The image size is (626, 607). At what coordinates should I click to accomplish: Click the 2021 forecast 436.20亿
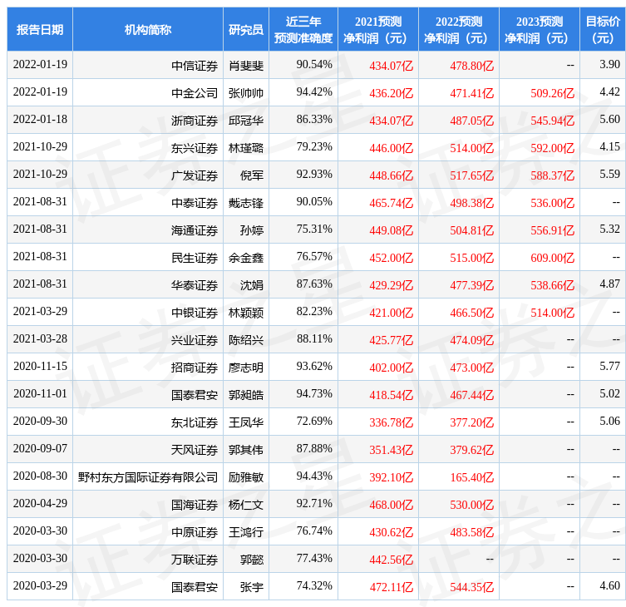[392, 93]
